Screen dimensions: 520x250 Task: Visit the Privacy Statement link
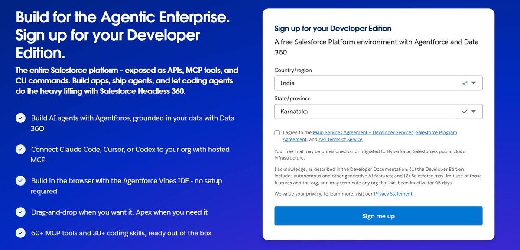pos(393,194)
